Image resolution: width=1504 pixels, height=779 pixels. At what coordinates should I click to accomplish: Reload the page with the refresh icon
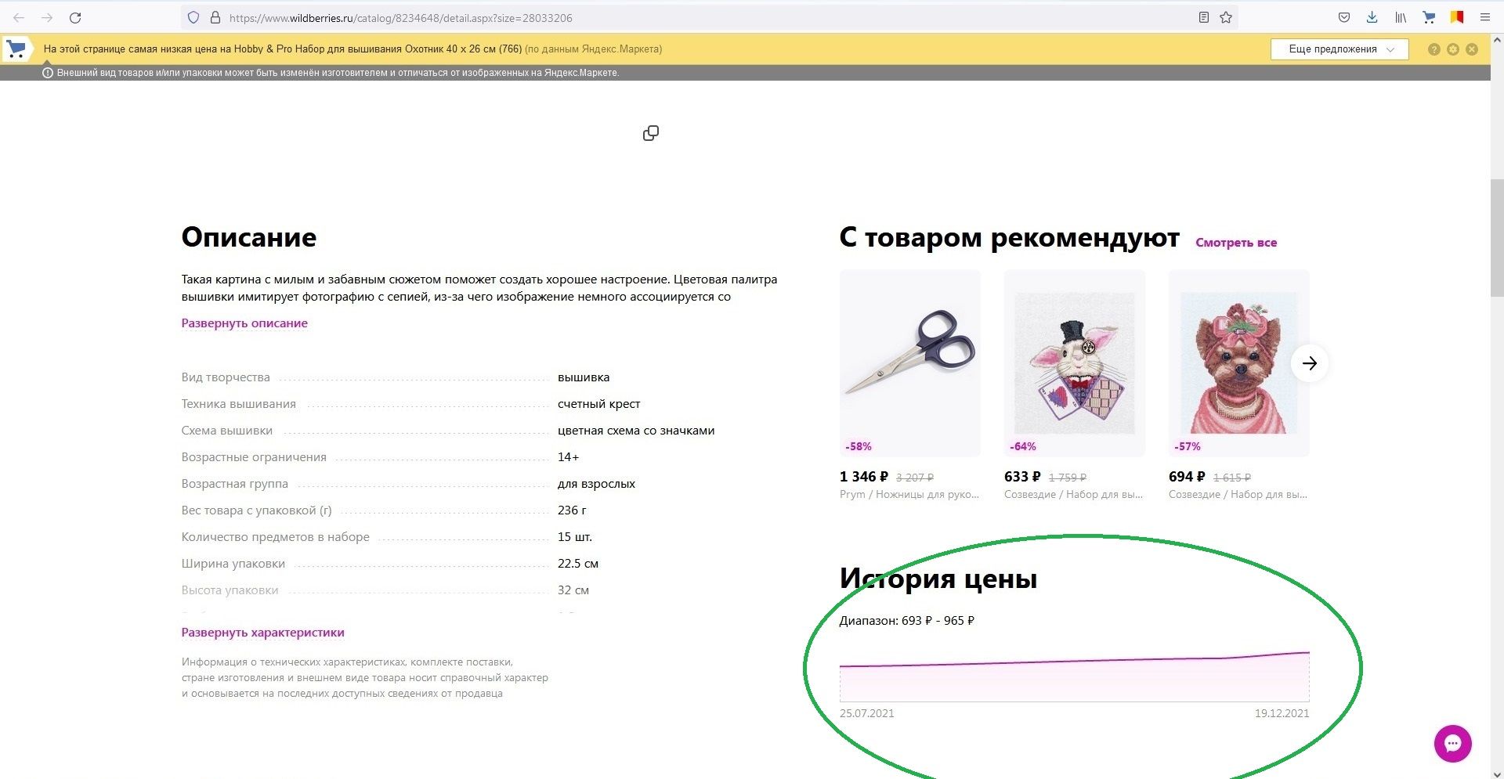tap(75, 17)
